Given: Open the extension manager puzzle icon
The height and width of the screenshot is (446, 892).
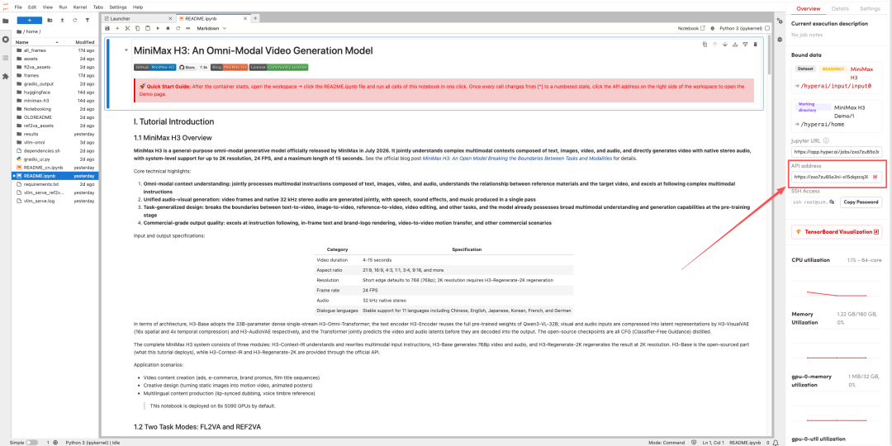Looking at the screenshot, I should pos(6,76).
